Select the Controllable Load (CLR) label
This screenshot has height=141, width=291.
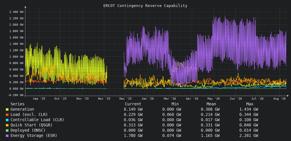(37, 120)
